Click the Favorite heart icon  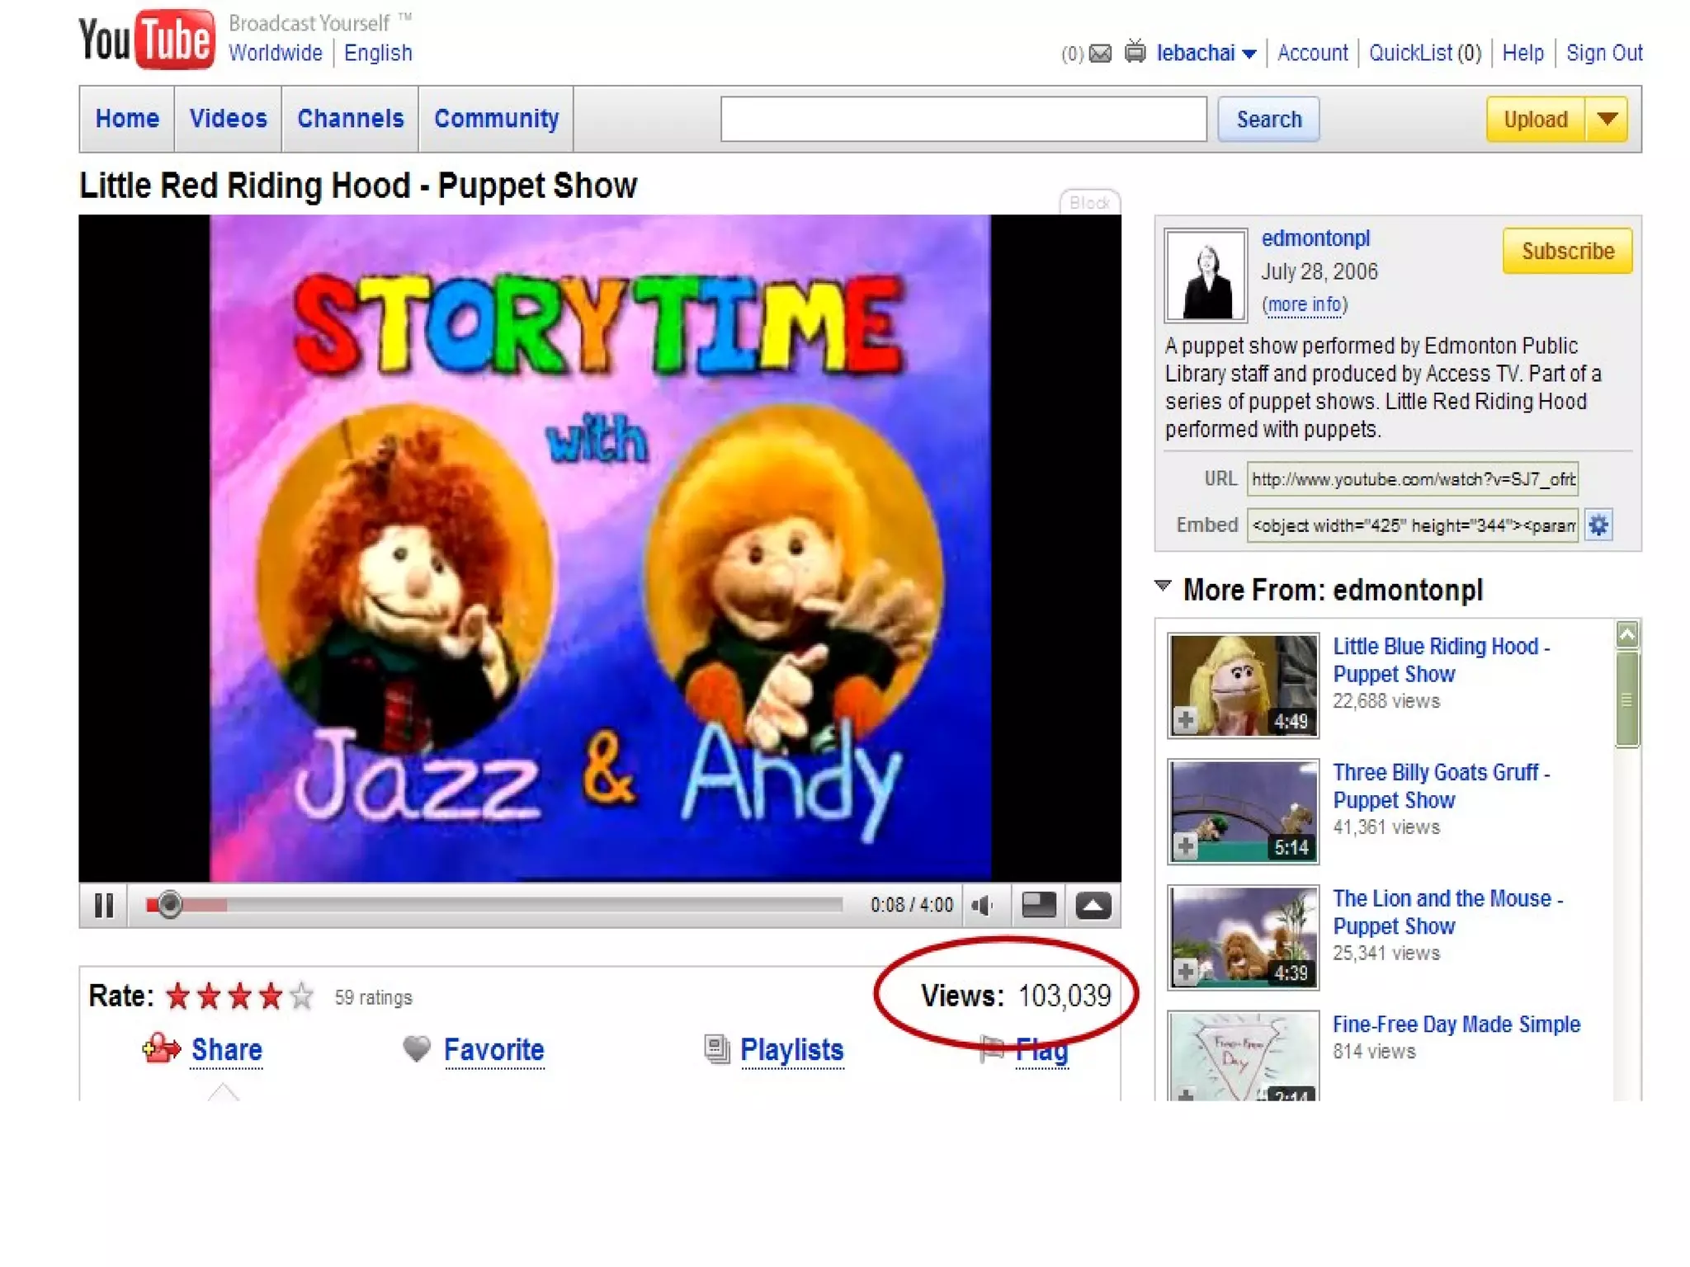click(x=417, y=1049)
